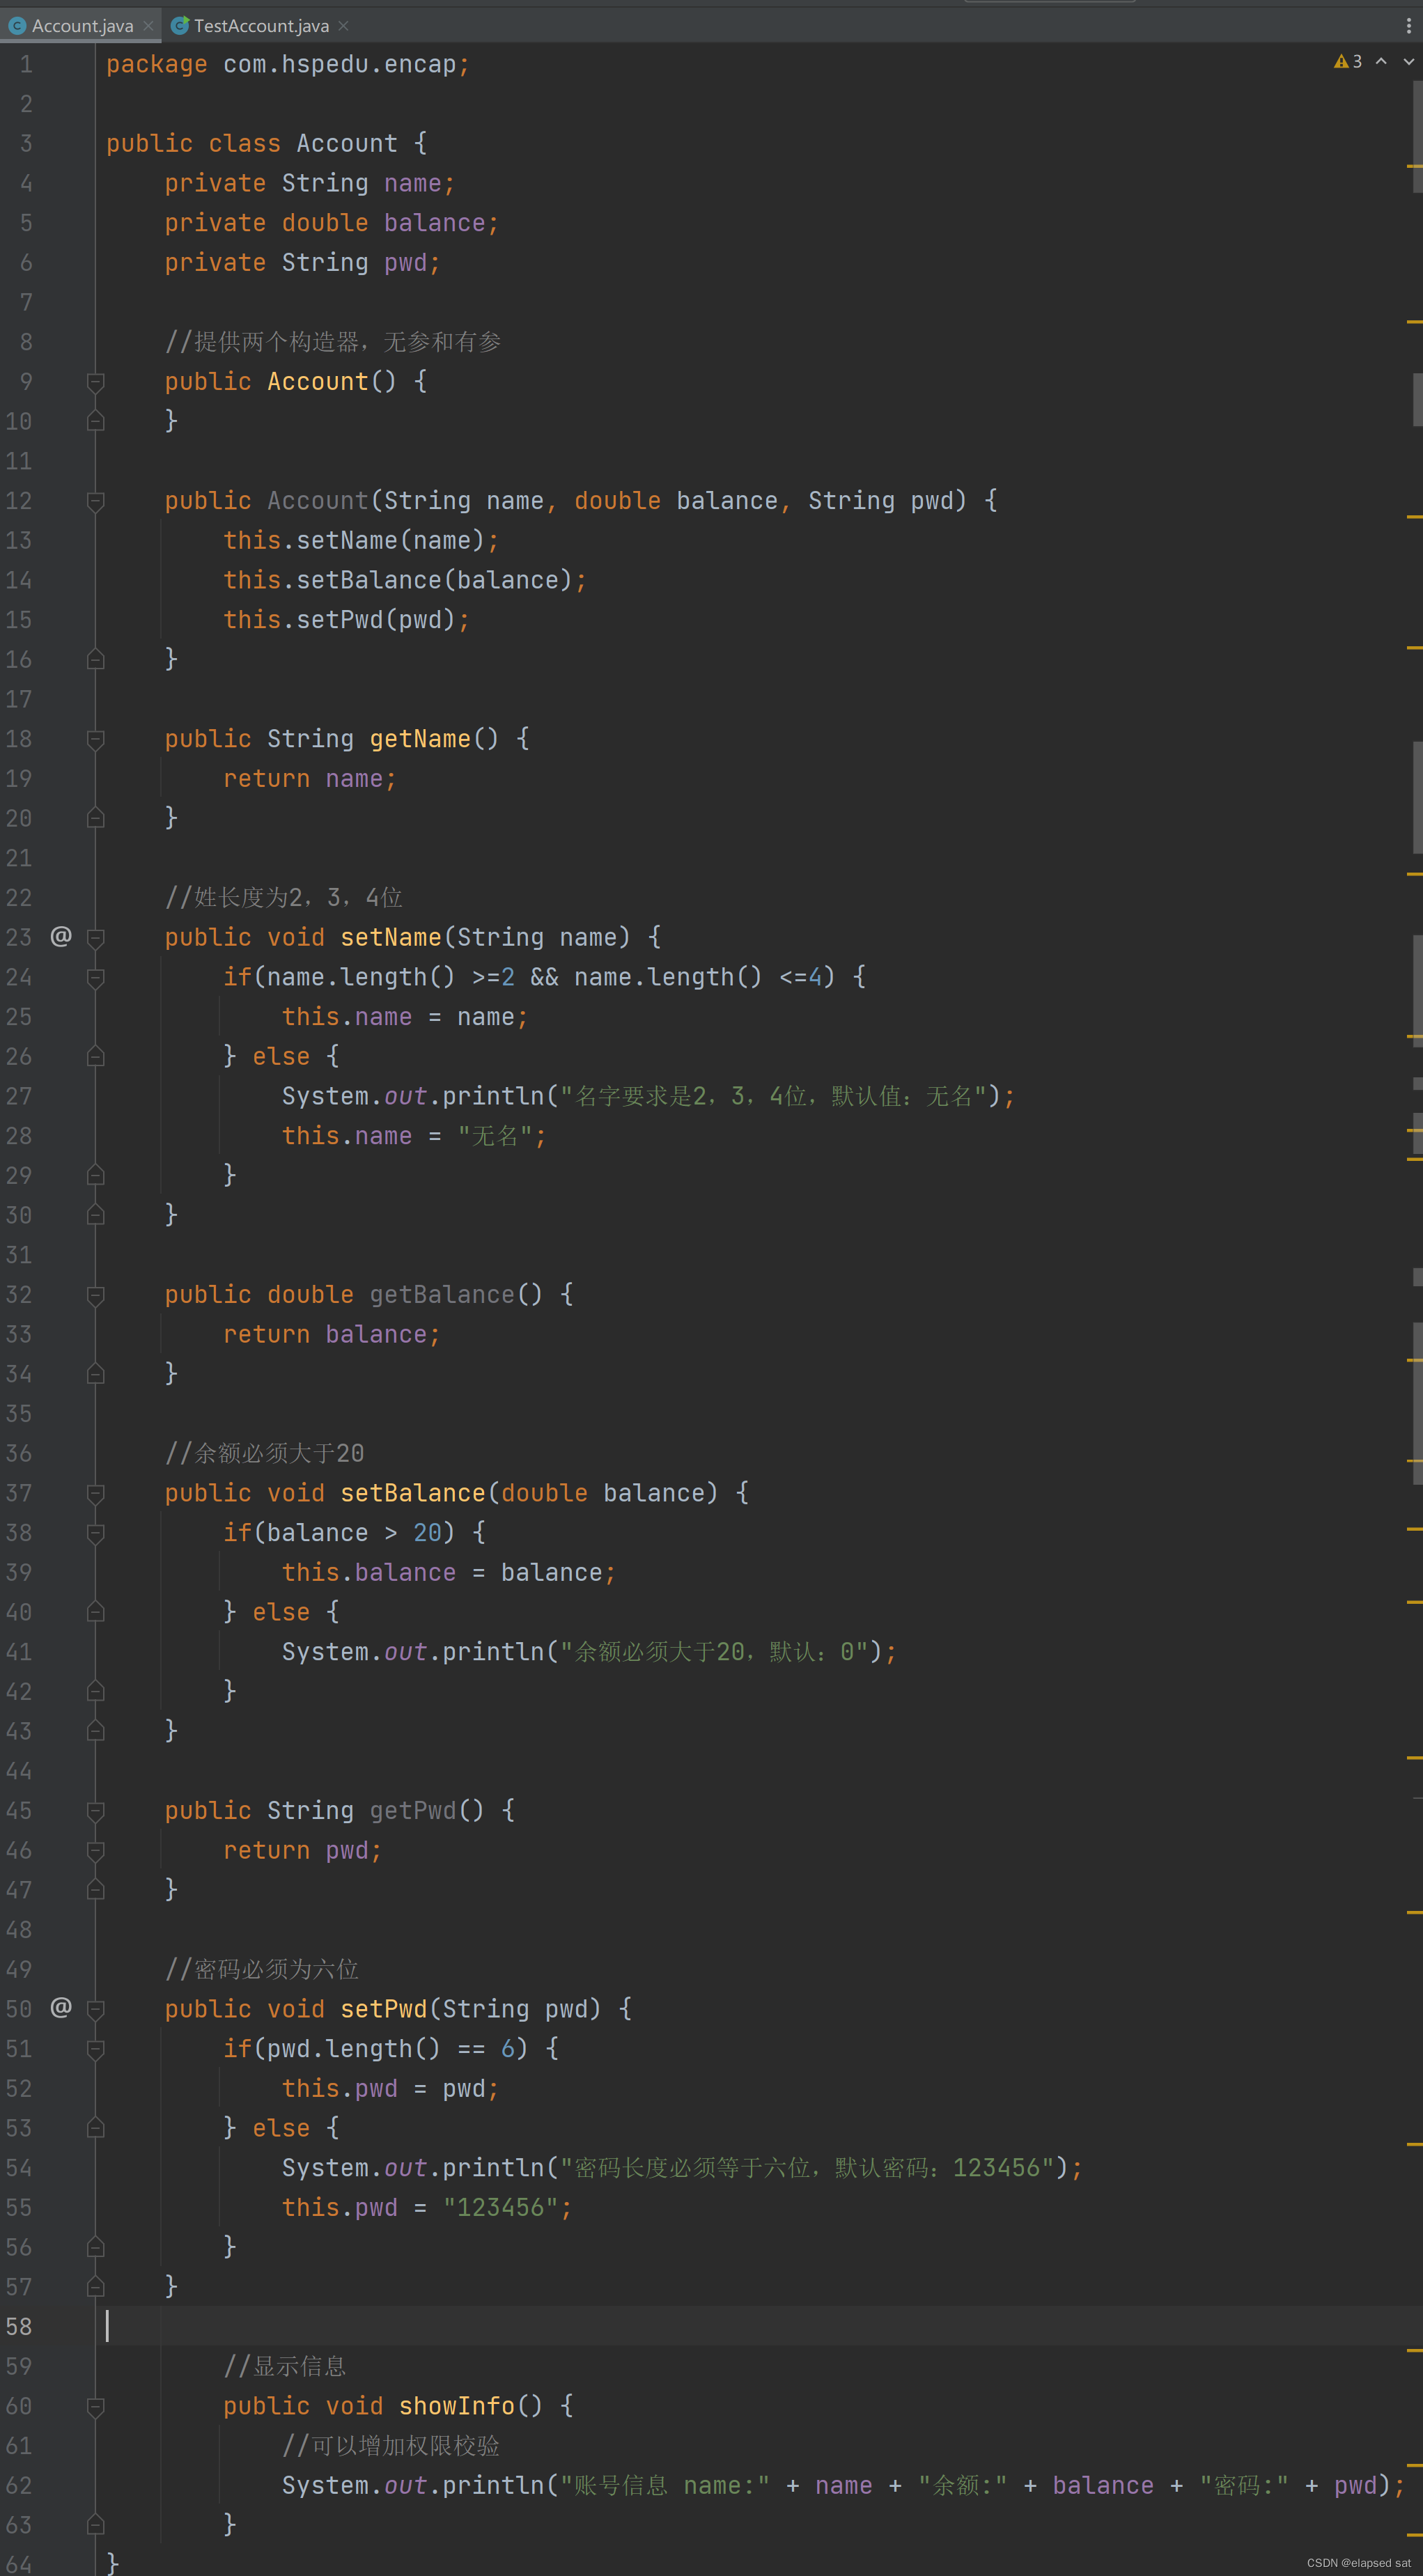
Task: Click the number 20 in the balance condition
Action: (427, 1532)
